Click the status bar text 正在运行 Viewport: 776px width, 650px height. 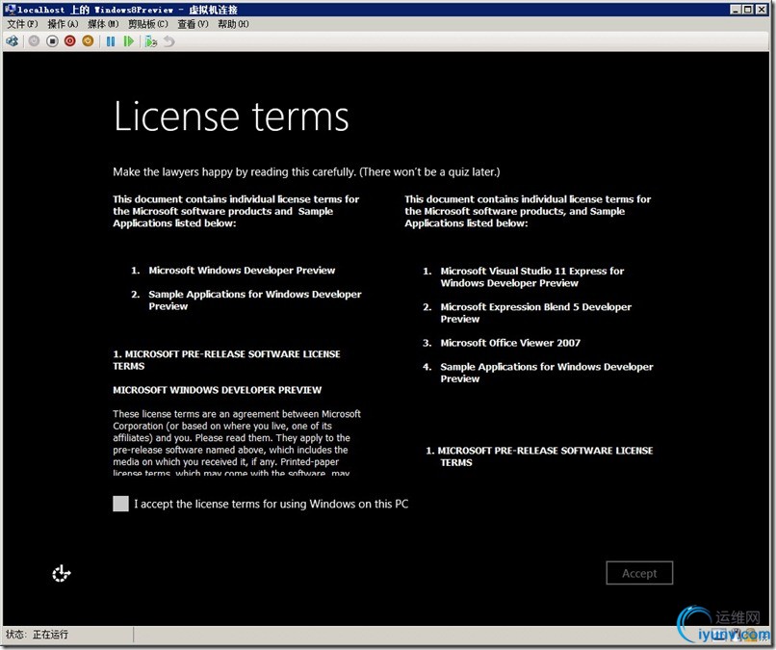click(x=50, y=635)
